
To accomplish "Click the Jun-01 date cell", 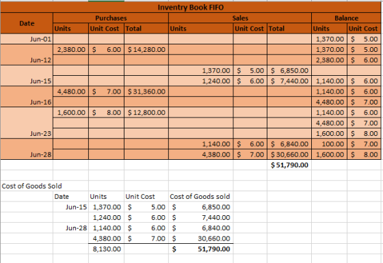I will pyautogui.click(x=27, y=39).
